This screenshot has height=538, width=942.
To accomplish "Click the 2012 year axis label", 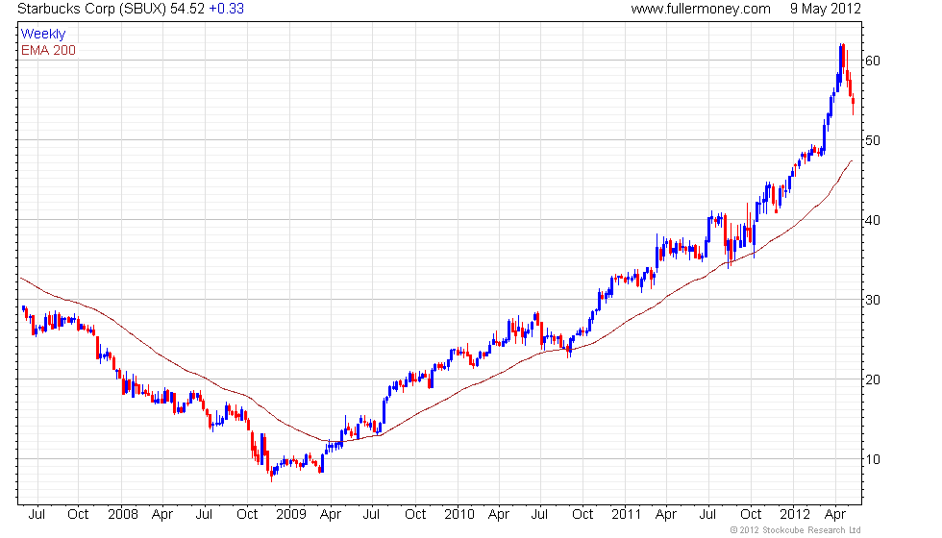I will 795,515.
